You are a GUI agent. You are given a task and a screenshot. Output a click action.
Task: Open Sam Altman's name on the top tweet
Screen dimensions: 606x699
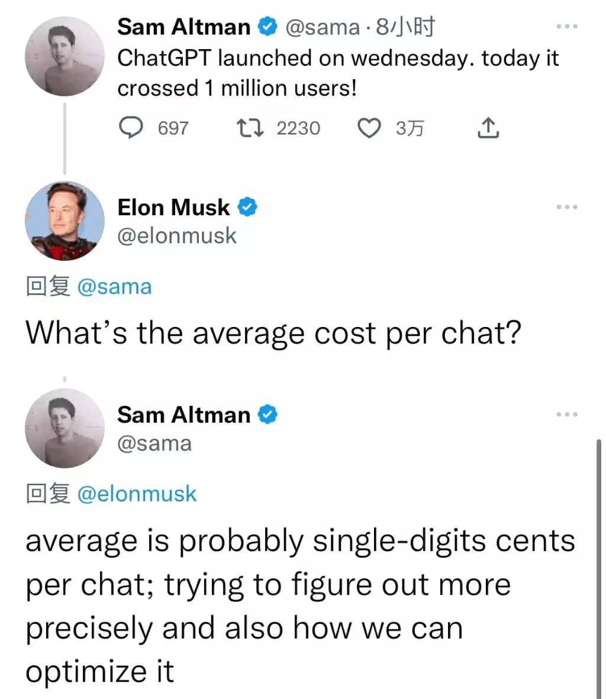[184, 27]
